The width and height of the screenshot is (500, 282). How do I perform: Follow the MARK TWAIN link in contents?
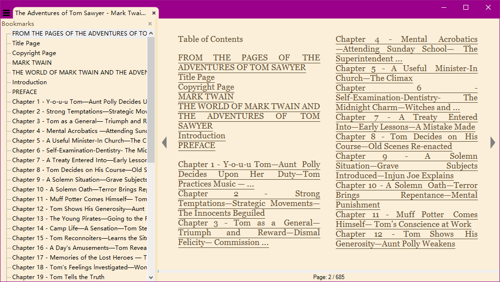click(206, 97)
